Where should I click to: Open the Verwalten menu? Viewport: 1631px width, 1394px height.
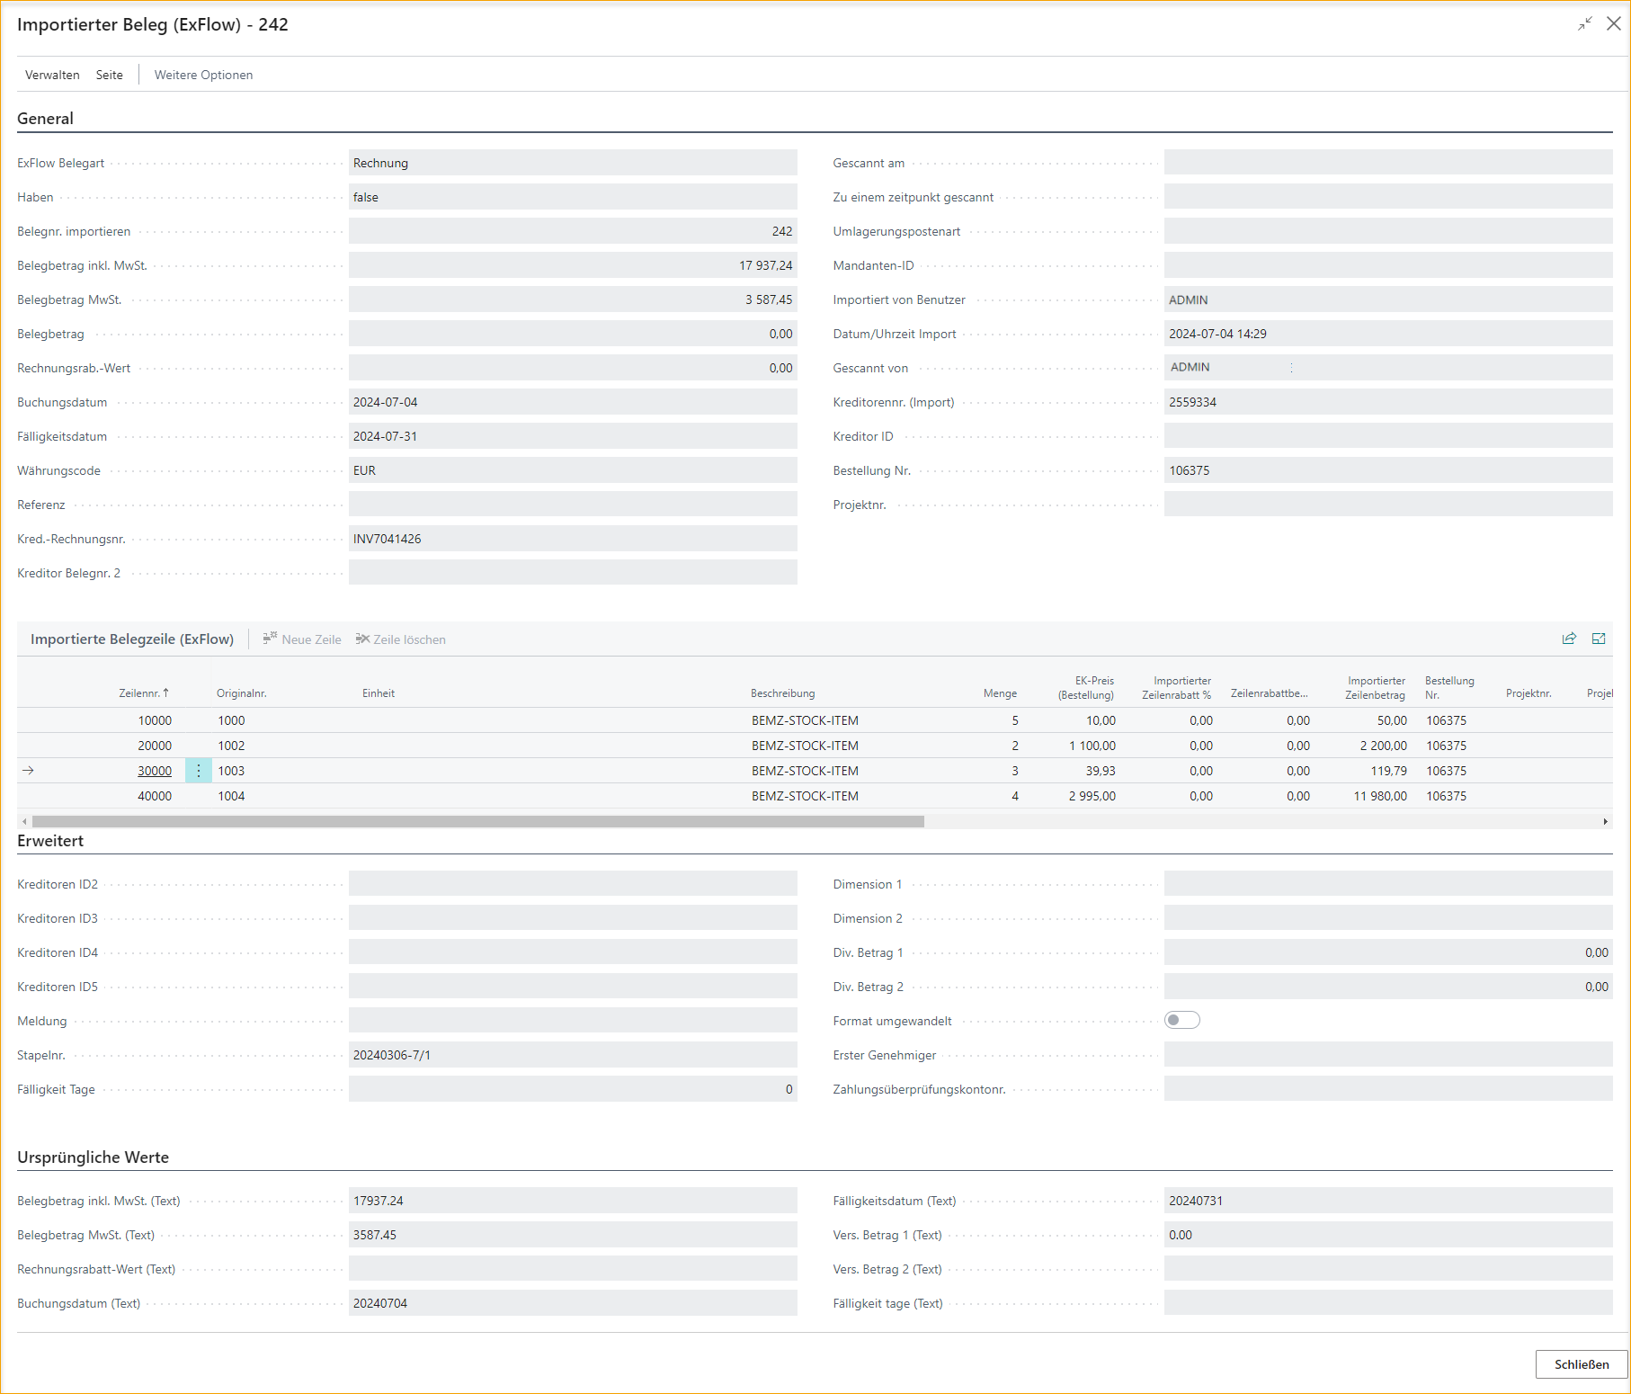pos(51,75)
